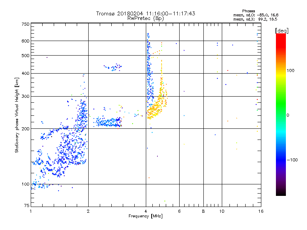Click the plot title 'Tromsø 20180204 11:16:00-11:17:43'
The width and height of the screenshot is (307, 230).
tap(145, 13)
